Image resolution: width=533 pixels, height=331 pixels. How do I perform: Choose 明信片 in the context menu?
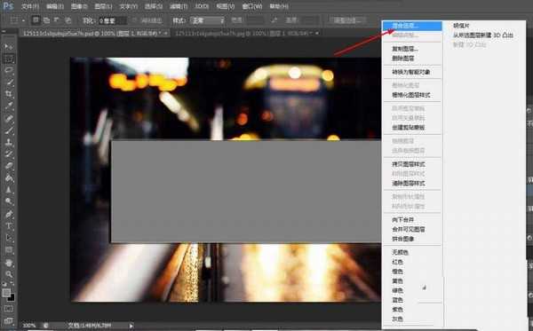coord(461,26)
